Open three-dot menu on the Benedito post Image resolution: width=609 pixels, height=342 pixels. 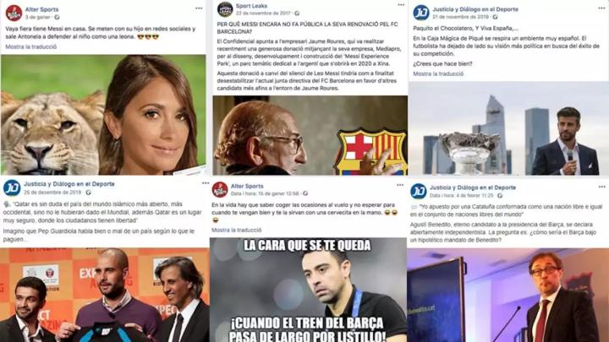click(x=601, y=187)
